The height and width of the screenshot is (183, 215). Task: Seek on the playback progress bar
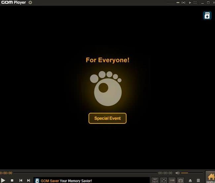click(x=85, y=173)
